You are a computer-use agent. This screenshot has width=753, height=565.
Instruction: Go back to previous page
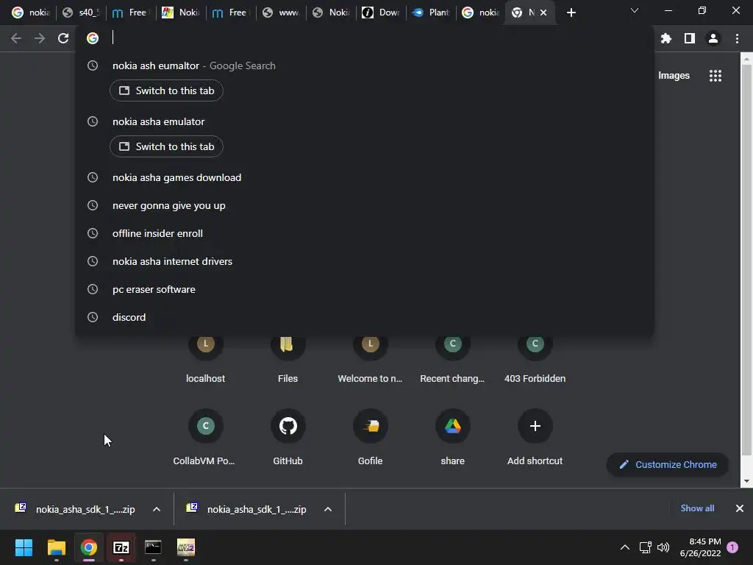coord(16,38)
